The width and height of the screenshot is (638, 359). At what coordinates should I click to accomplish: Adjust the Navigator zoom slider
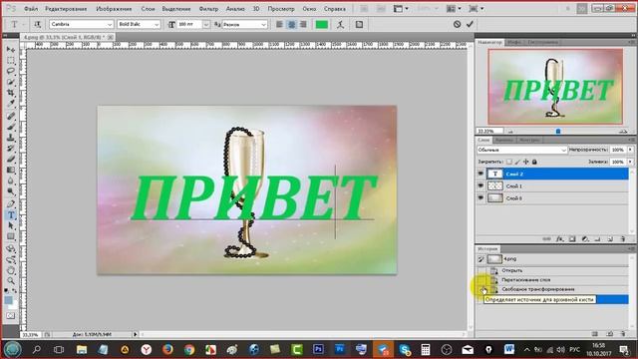point(558,131)
